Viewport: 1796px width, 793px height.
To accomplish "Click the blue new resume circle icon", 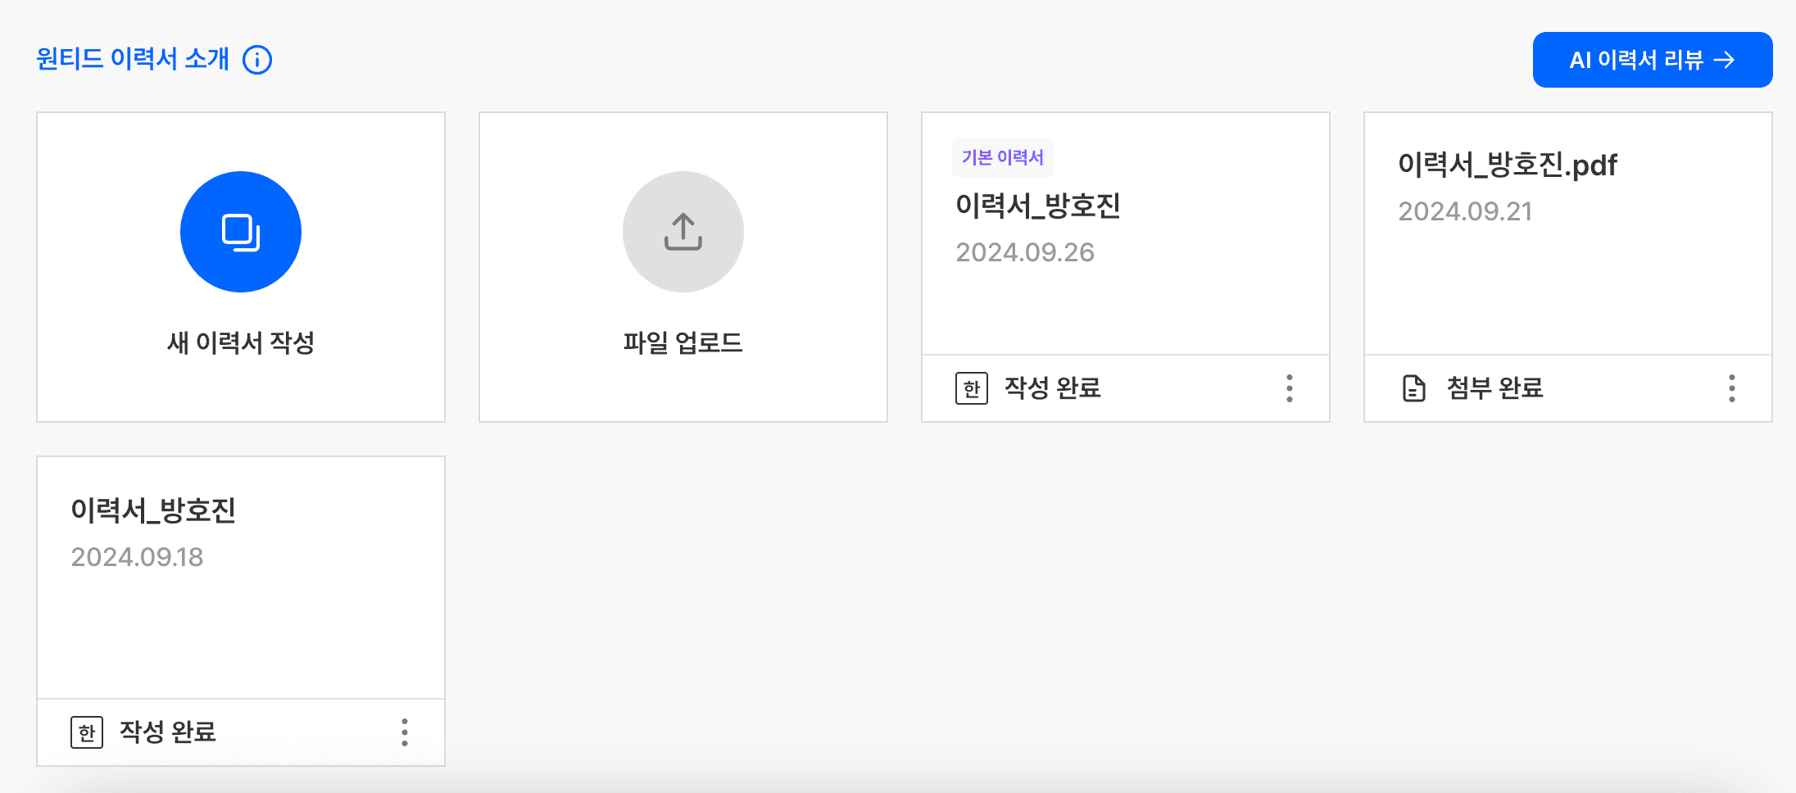I will click(x=241, y=232).
